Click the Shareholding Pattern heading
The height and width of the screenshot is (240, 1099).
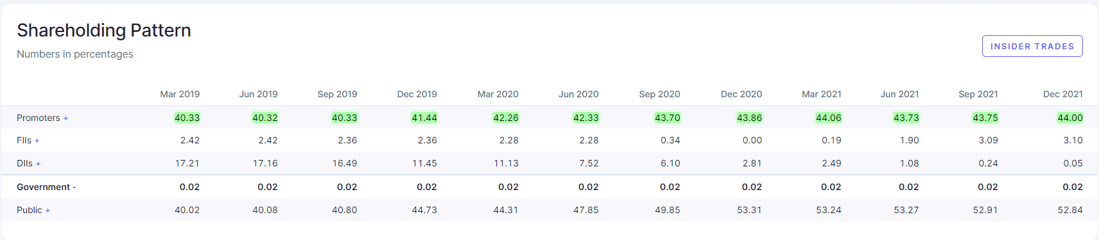[x=104, y=30]
